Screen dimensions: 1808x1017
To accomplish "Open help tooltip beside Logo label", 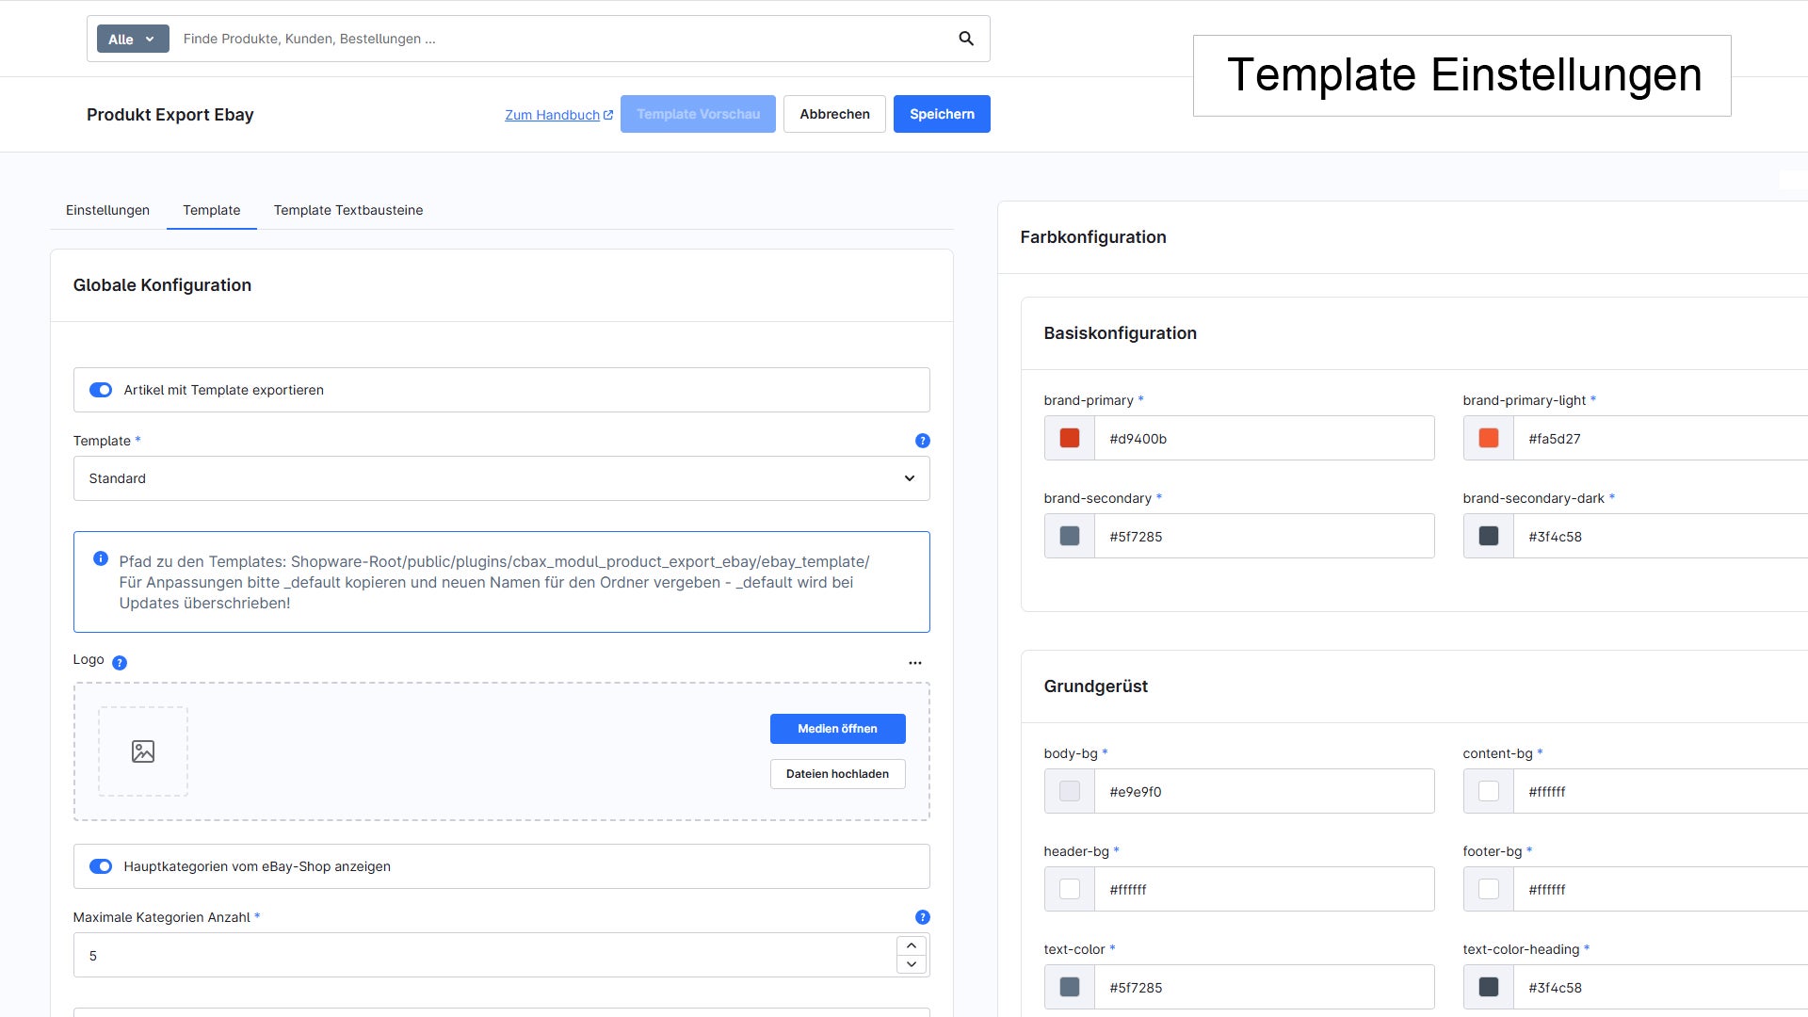I will click(x=120, y=663).
